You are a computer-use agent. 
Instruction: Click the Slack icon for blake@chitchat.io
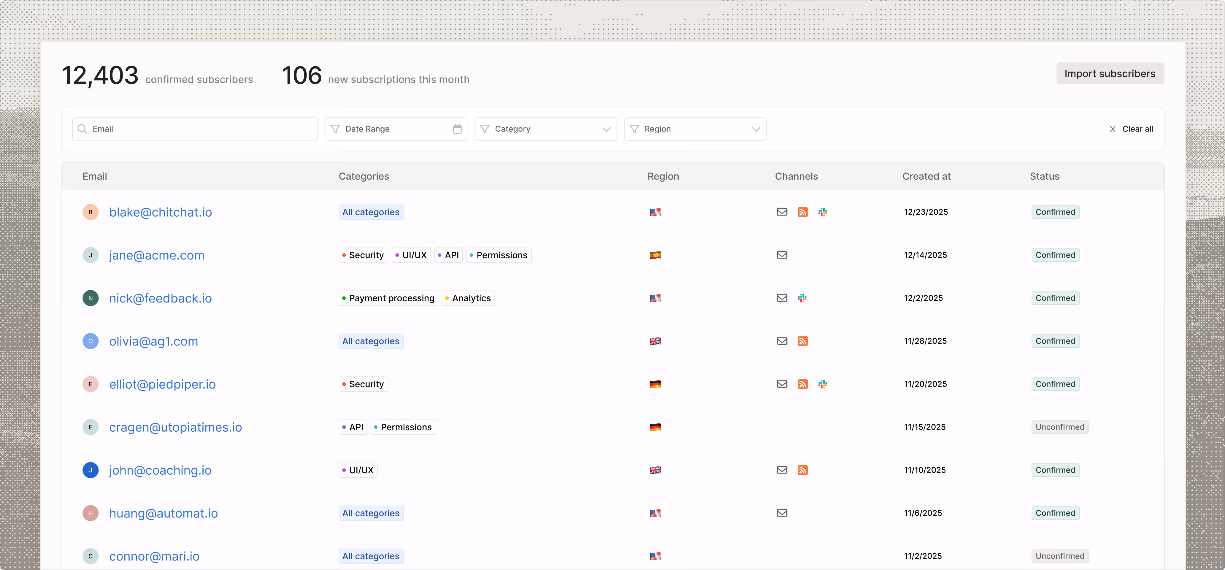[823, 212]
